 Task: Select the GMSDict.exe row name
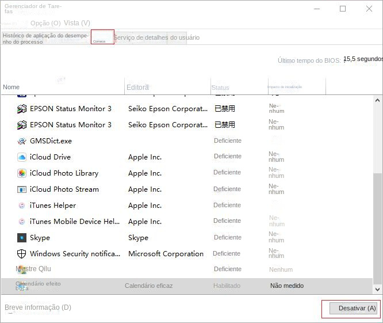pos(51,141)
